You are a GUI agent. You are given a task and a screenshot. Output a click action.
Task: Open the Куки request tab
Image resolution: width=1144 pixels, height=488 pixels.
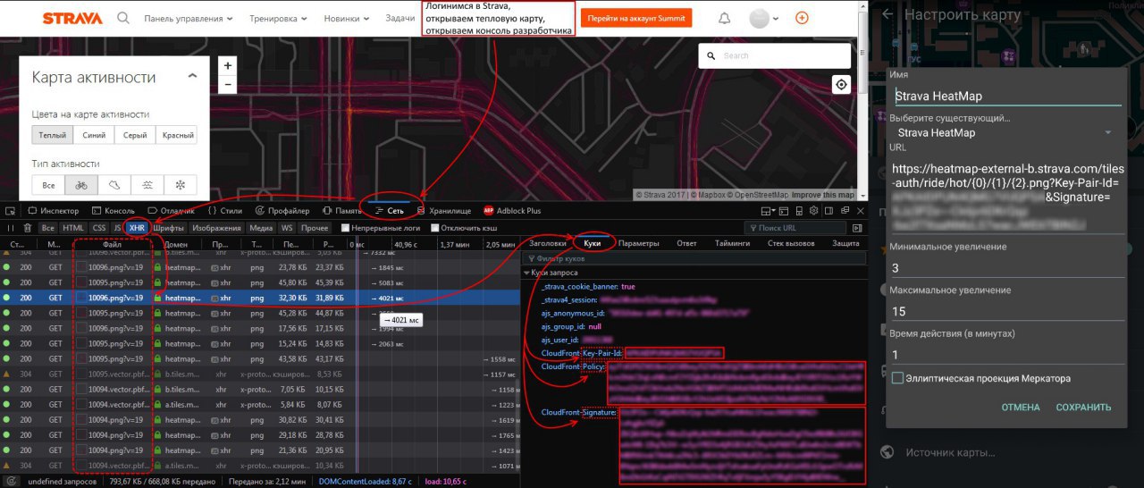click(x=593, y=243)
